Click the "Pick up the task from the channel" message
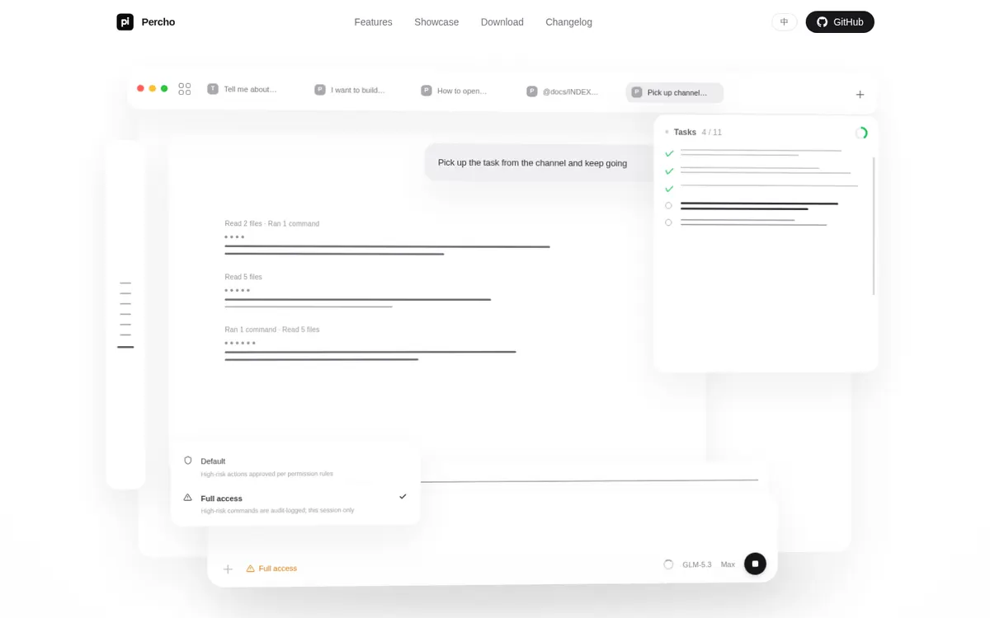Screen dimensions: 990x618 pos(540,163)
